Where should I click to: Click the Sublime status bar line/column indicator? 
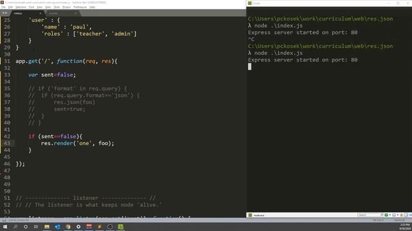(x=19, y=220)
